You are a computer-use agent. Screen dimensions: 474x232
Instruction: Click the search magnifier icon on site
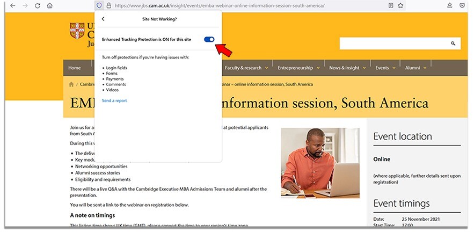pyautogui.click(x=453, y=44)
